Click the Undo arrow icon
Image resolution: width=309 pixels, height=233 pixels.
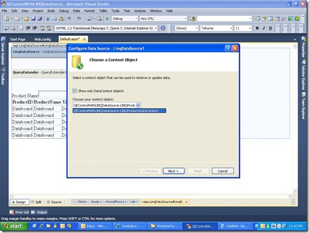69,18
